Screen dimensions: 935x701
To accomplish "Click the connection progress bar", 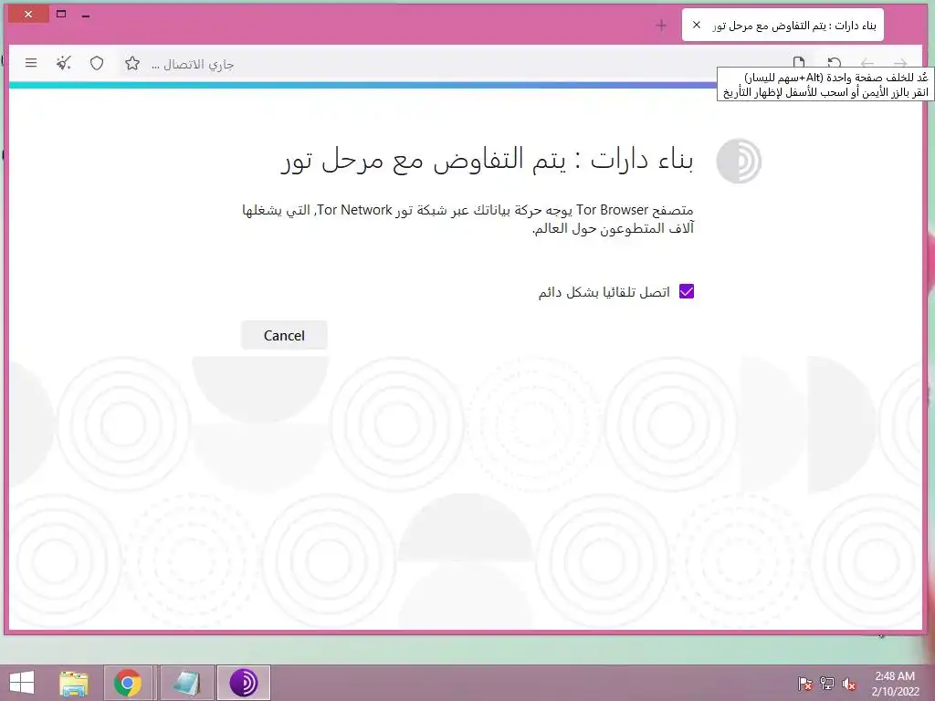I will pos(362,85).
